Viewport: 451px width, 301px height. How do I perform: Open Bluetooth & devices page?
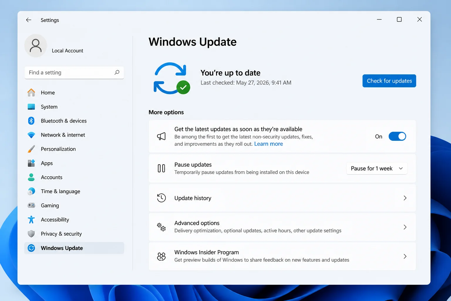pos(74,121)
